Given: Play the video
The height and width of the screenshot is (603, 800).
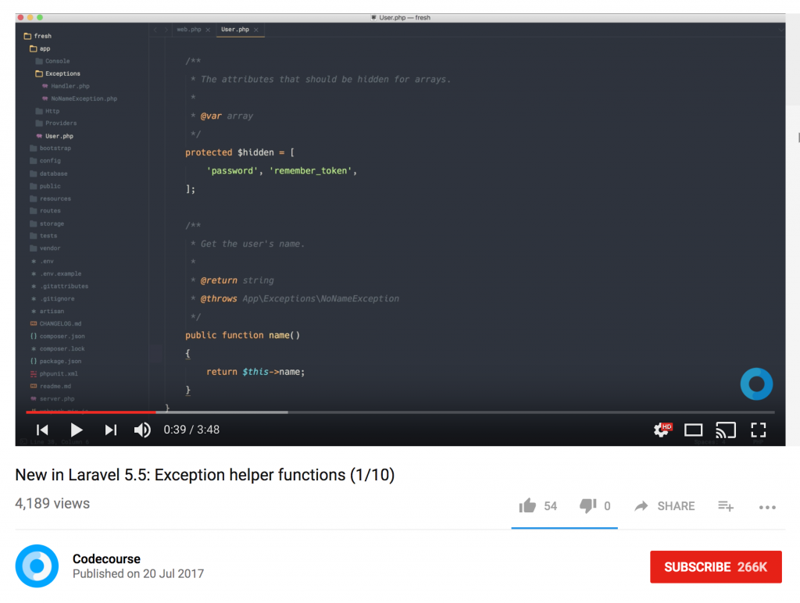Looking at the screenshot, I should (x=77, y=430).
